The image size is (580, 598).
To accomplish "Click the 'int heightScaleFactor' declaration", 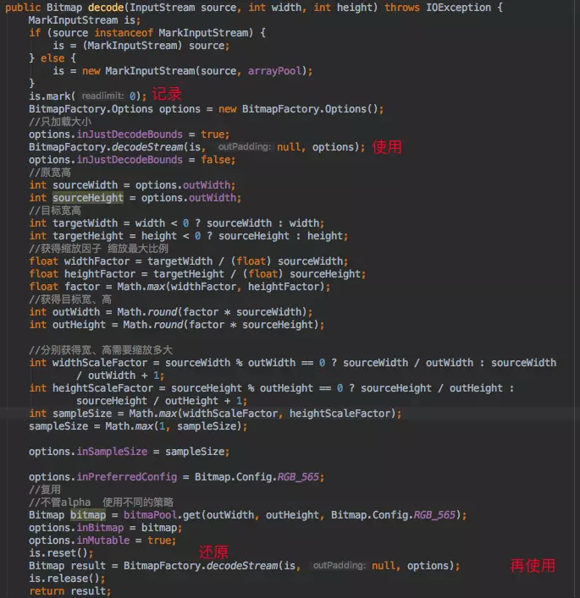I will 272,395.
